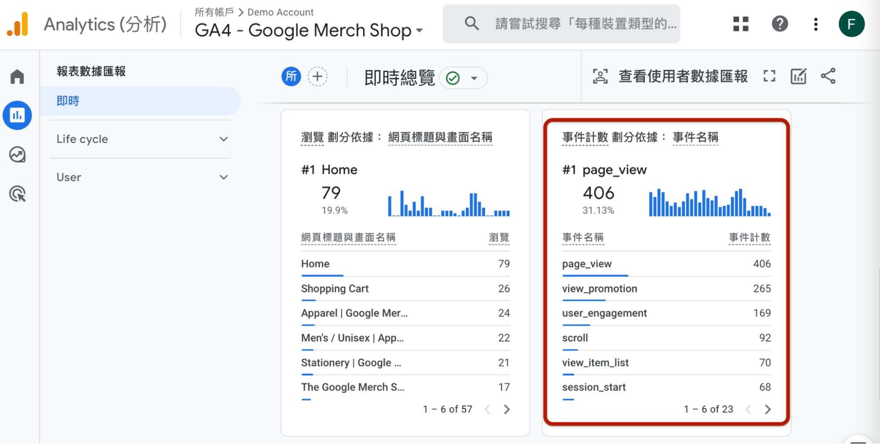Click the page_view row in events table
The width and height of the screenshot is (880, 444).
[x=666, y=264]
